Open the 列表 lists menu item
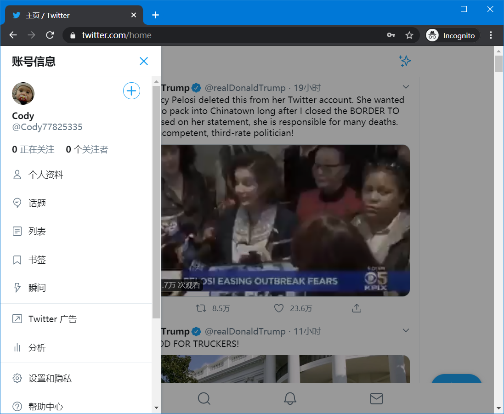Viewport: 504px width, 414px height. pos(76,232)
